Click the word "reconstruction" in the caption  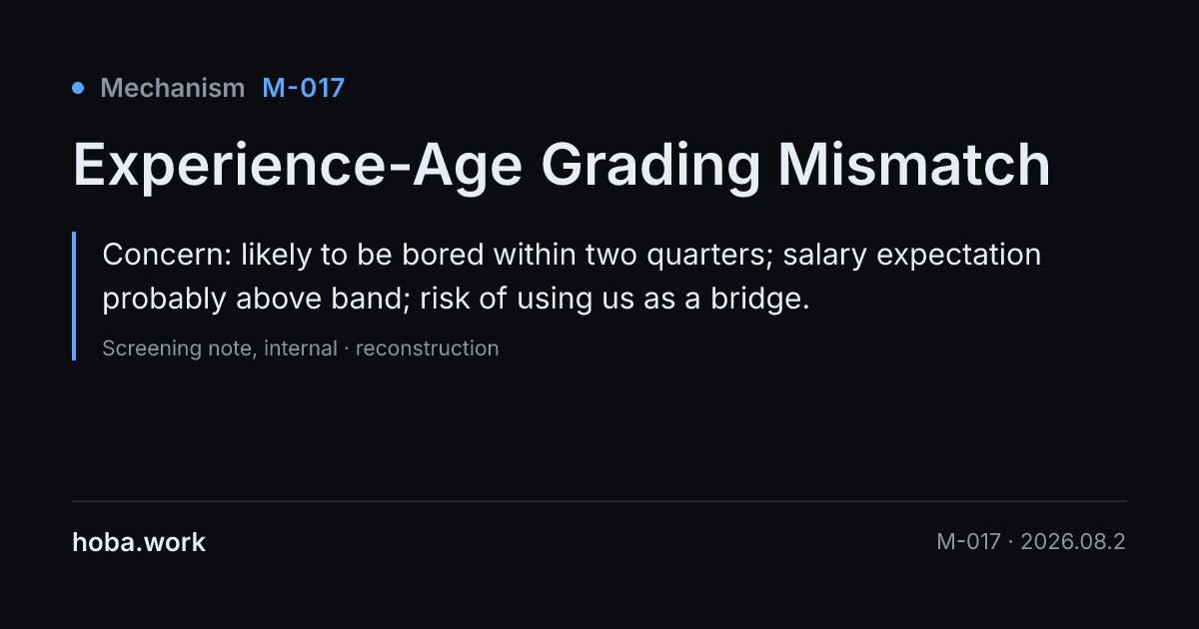click(x=427, y=348)
